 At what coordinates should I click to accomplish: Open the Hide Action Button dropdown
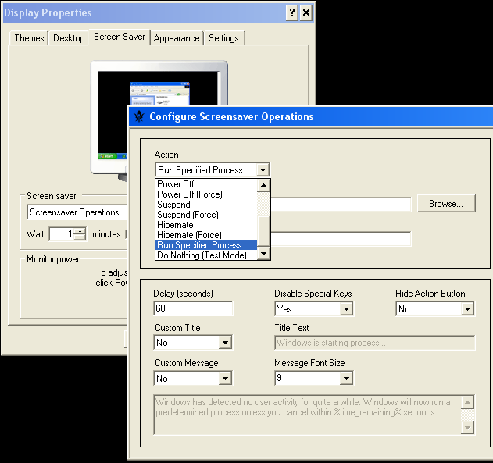[x=467, y=308]
